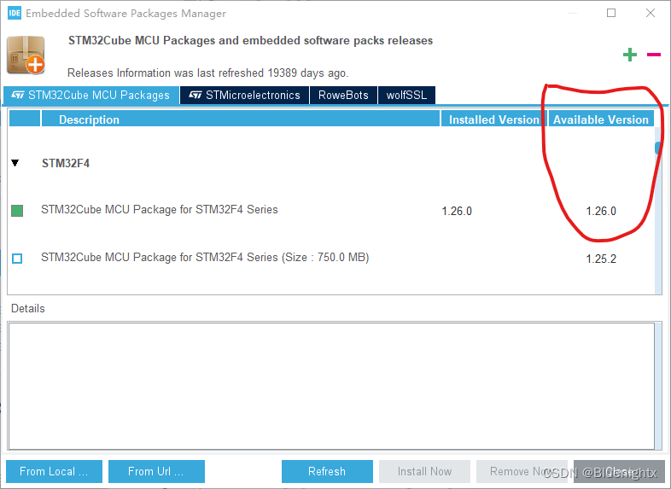
Task: Open the RoweBots tab
Action: coord(343,95)
